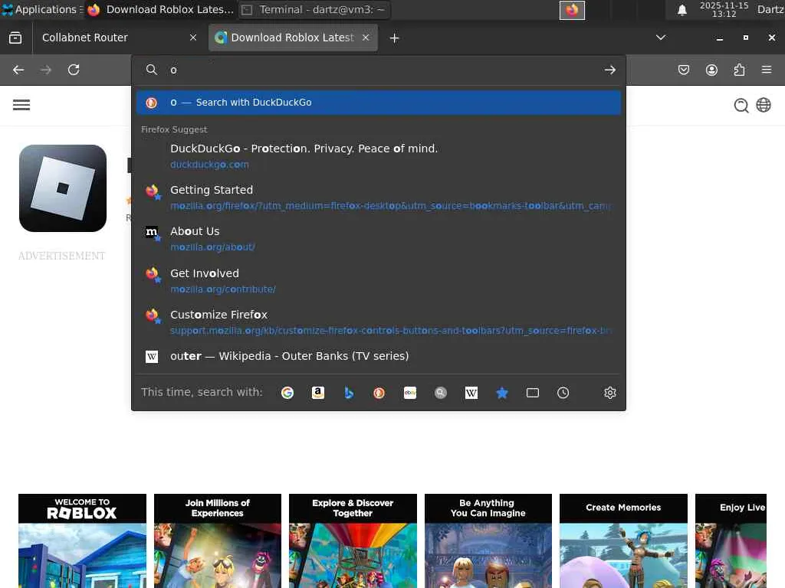The height and width of the screenshot is (588, 785).
Task: Search this time with Amazon
Action: pyautogui.click(x=318, y=393)
